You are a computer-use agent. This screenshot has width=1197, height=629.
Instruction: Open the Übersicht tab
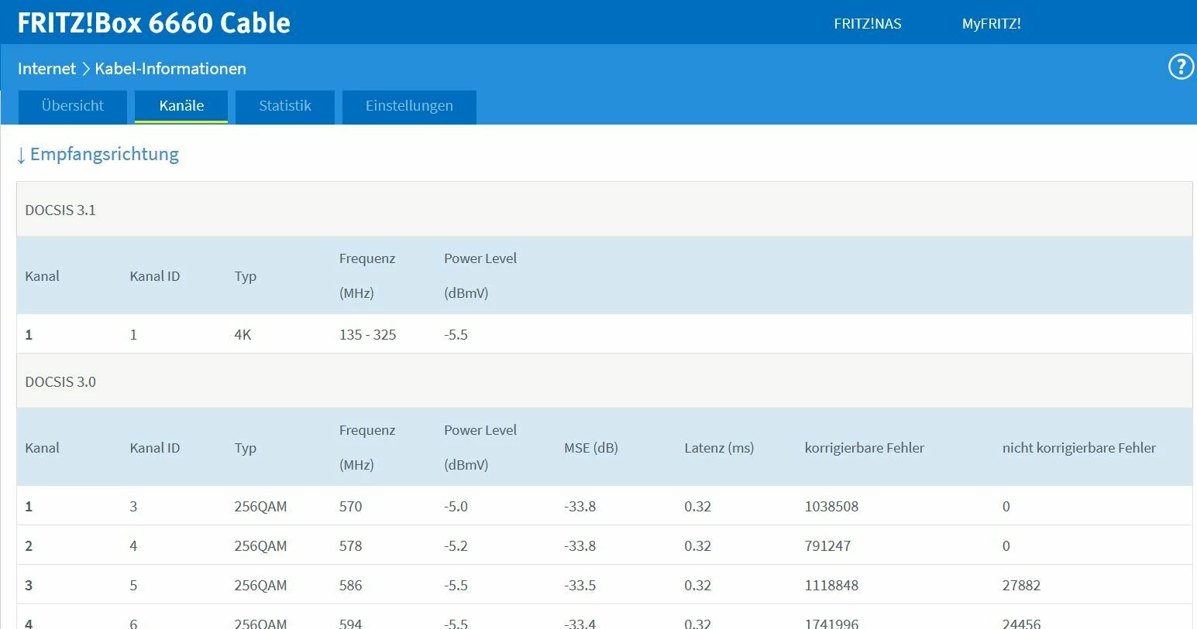pos(73,106)
